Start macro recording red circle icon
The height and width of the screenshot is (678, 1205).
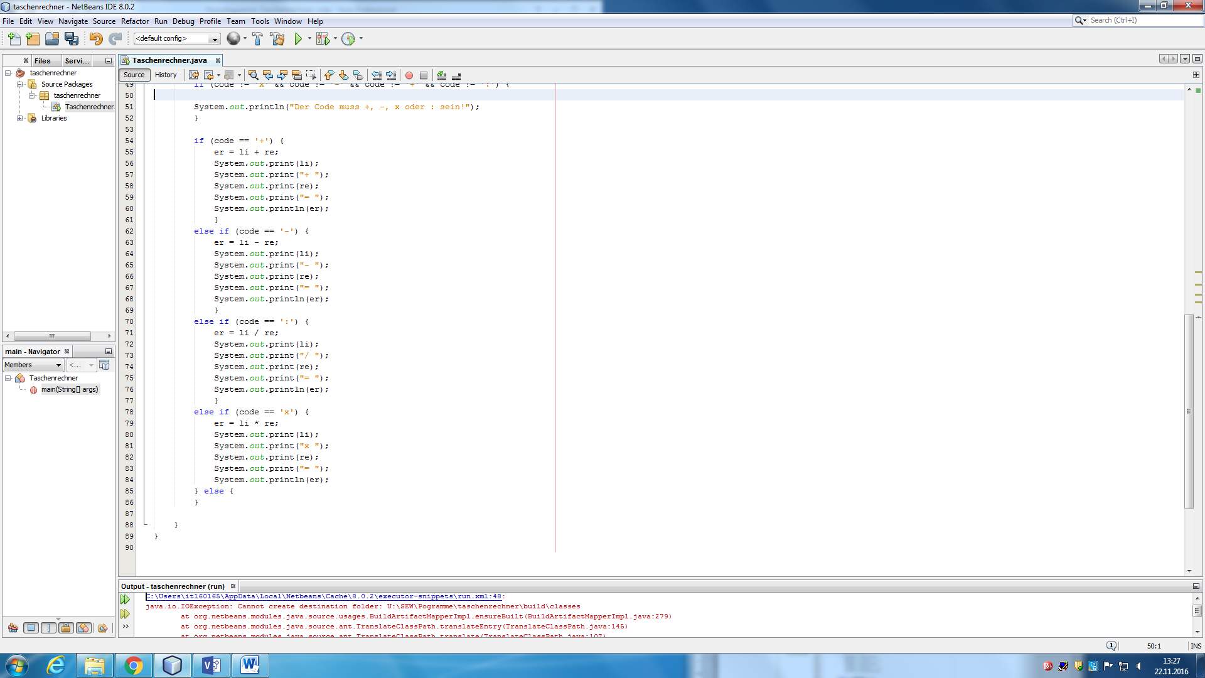coord(409,75)
